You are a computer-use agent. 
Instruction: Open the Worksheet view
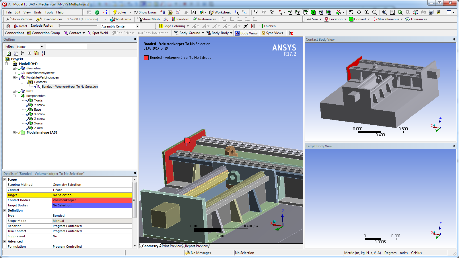[220, 12]
